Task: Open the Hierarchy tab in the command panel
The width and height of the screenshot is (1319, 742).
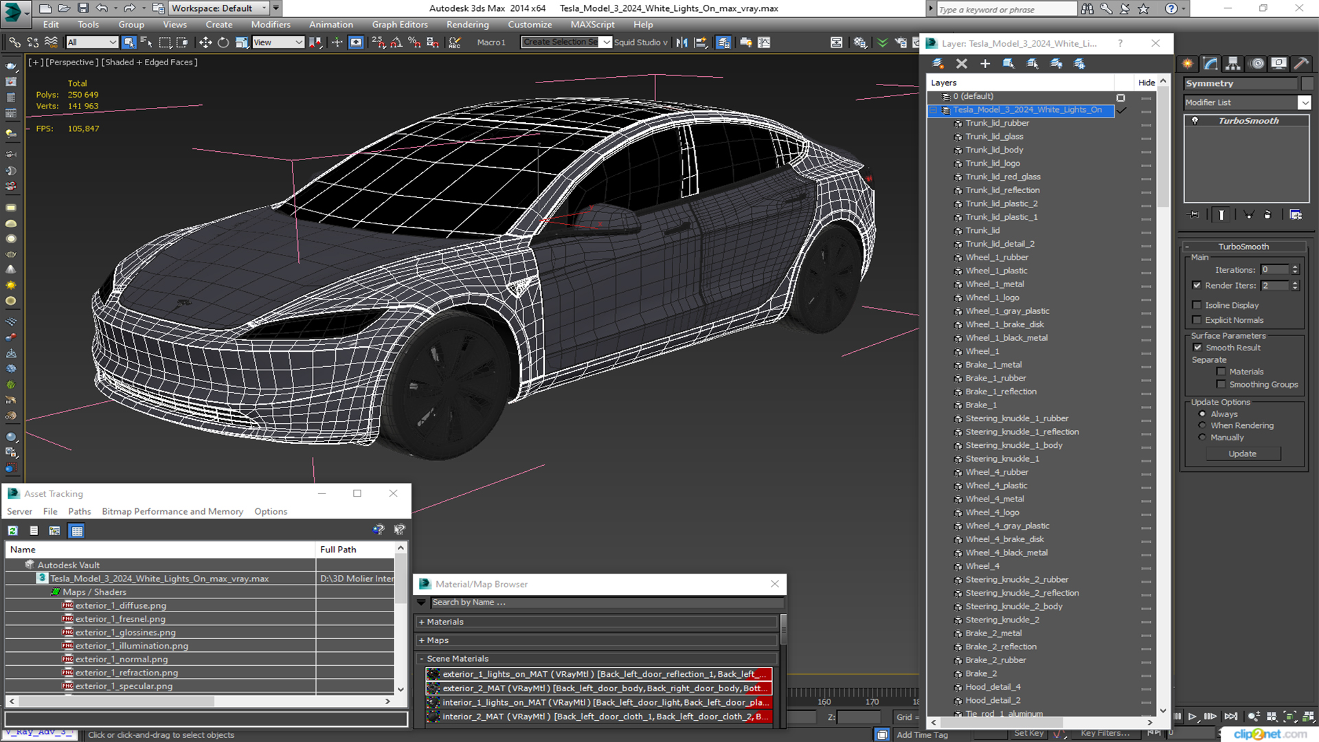Action: [x=1233, y=63]
